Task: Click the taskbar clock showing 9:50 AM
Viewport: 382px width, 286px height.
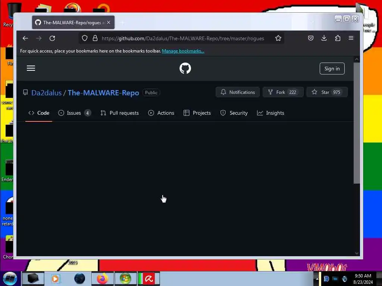Action: pos(363,279)
